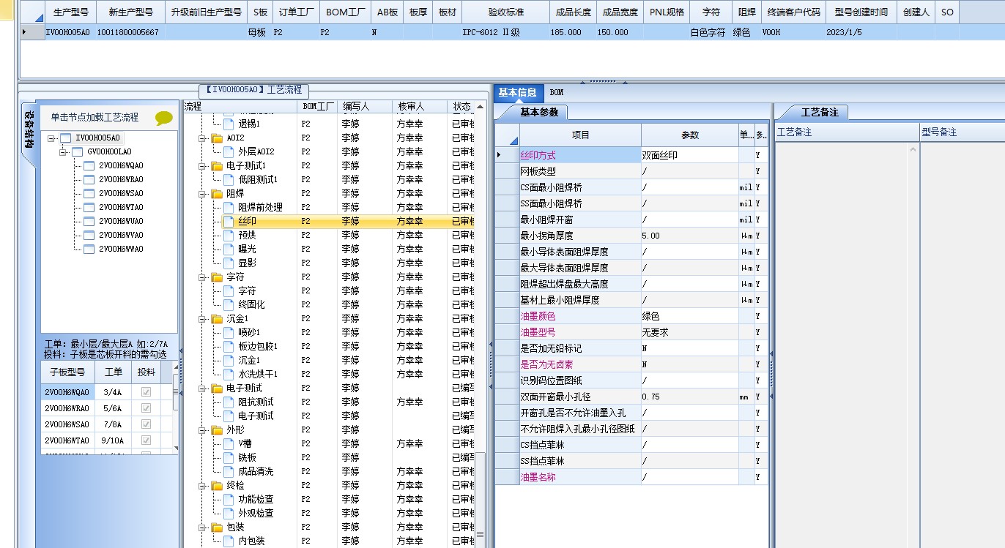Switch to the BOM tab
1005x548 pixels.
click(557, 92)
